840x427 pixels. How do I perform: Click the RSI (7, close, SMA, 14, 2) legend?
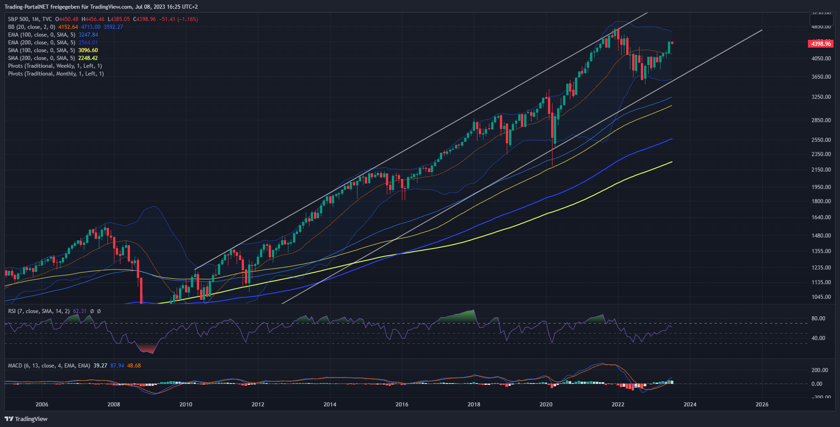coord(39,311)
